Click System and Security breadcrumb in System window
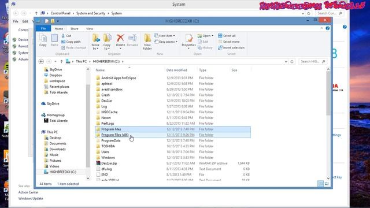The width and height of the screenshot is (370, 208). pos(91,13)
